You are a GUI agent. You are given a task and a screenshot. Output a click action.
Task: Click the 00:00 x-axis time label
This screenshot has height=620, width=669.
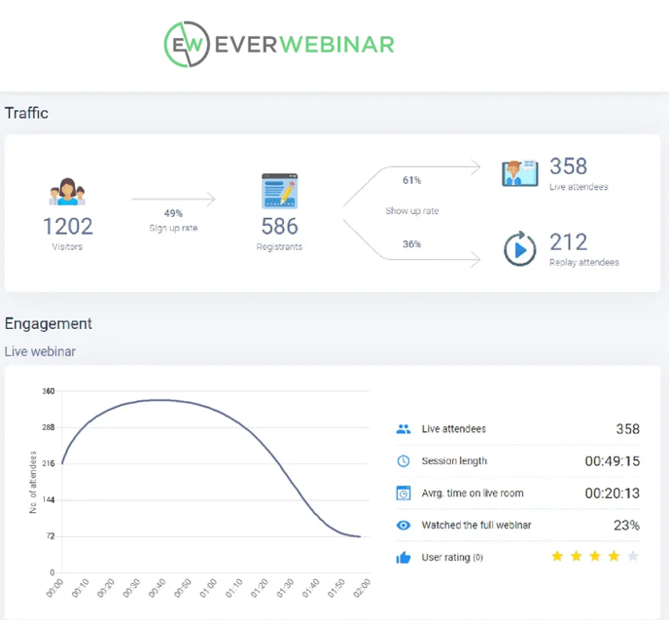(54, 588)
